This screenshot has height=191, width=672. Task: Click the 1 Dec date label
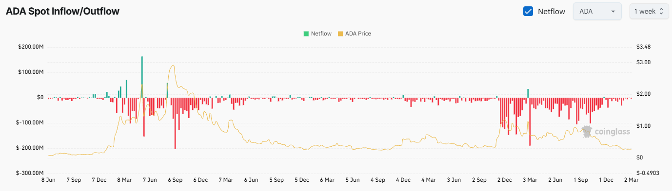pyautogui.click(x=606, y=180)
